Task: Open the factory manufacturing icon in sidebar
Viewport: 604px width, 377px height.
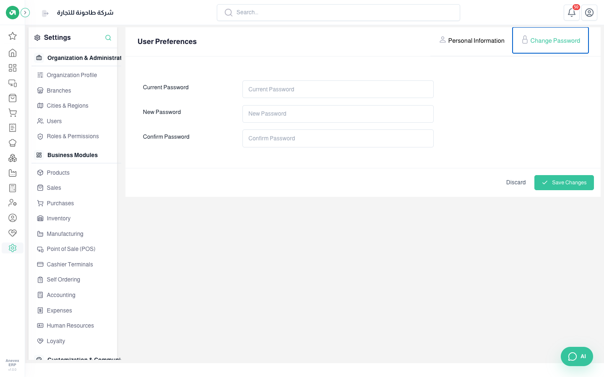Action: pos(13,173)
